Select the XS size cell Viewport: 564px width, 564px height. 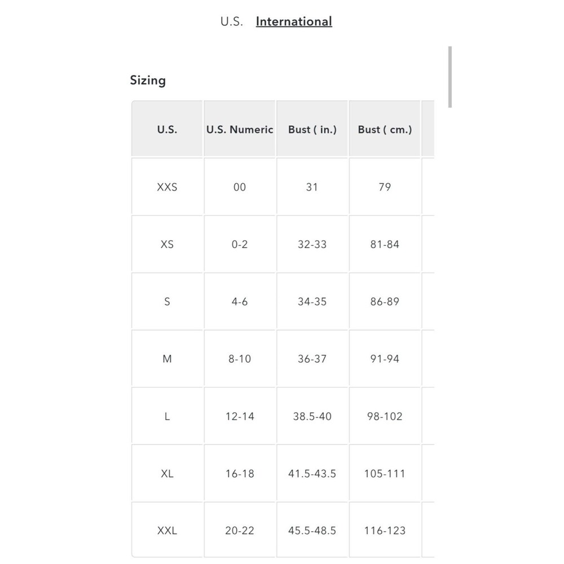point(168,244)
